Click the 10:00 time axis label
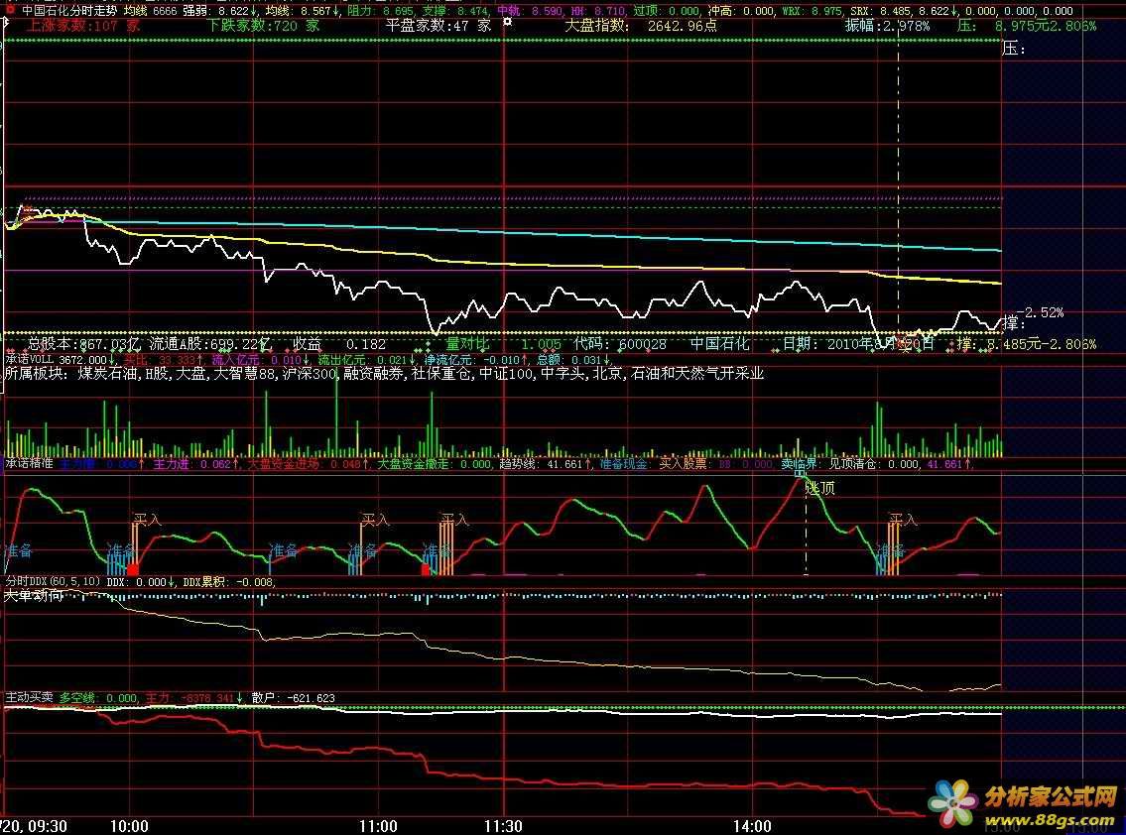 tap(129, 826)
